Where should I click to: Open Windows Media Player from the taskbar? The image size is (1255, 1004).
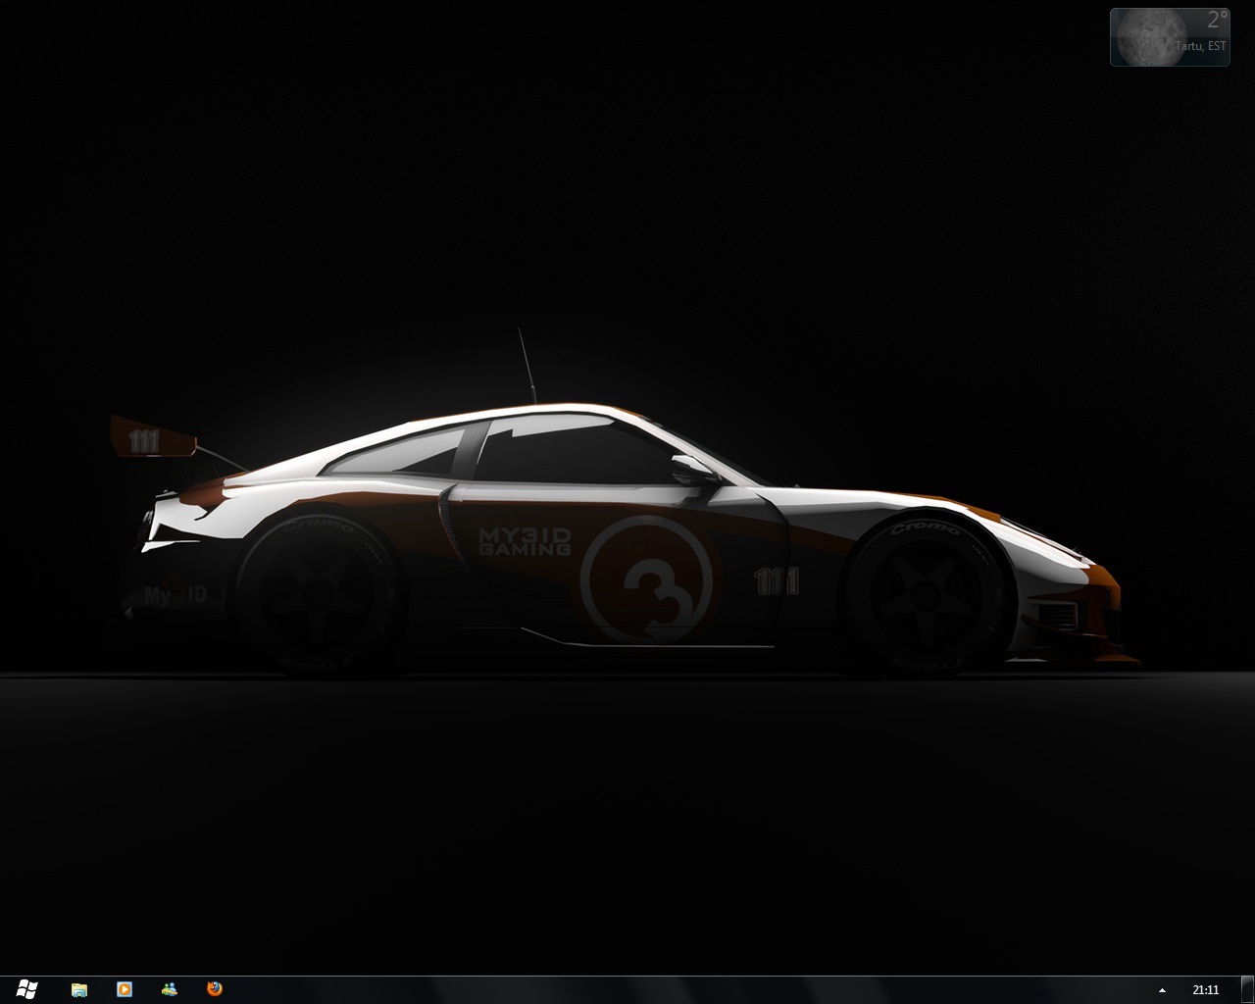coord(125,989)
